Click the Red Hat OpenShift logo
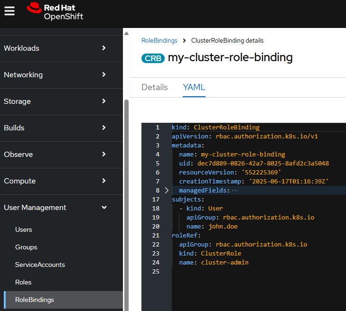346x311 pixels. tap(55, 11)
